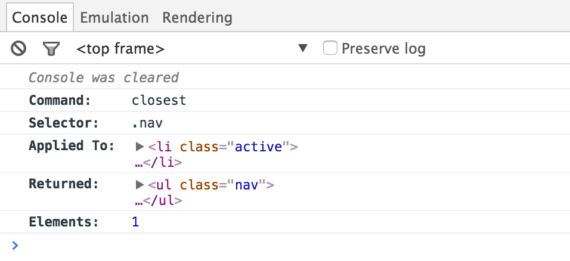Click the Returned label
The image size is (570, 261).
tap(63, 184)
